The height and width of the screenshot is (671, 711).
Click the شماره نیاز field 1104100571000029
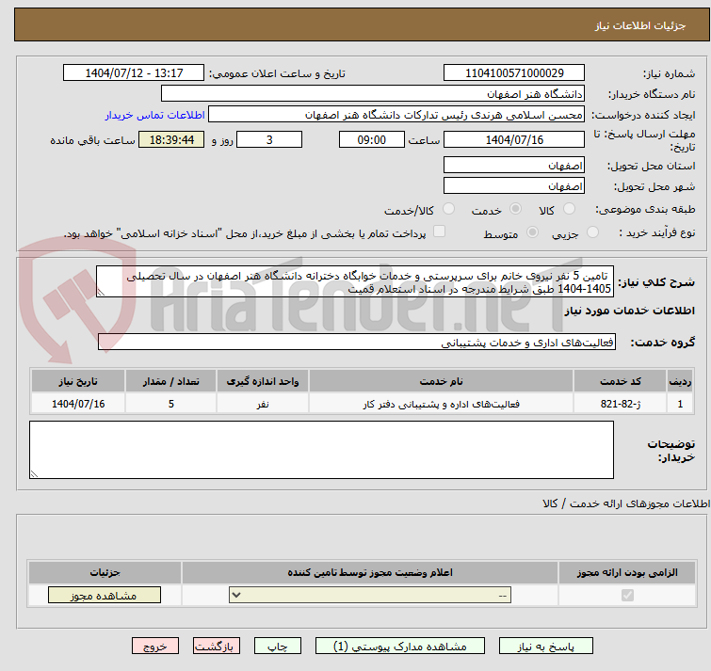pos(514,73)
